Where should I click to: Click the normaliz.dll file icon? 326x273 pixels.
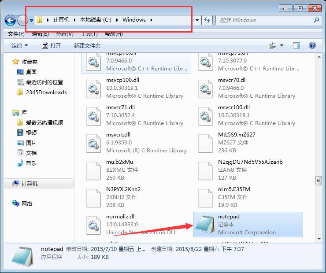[93, 225]
